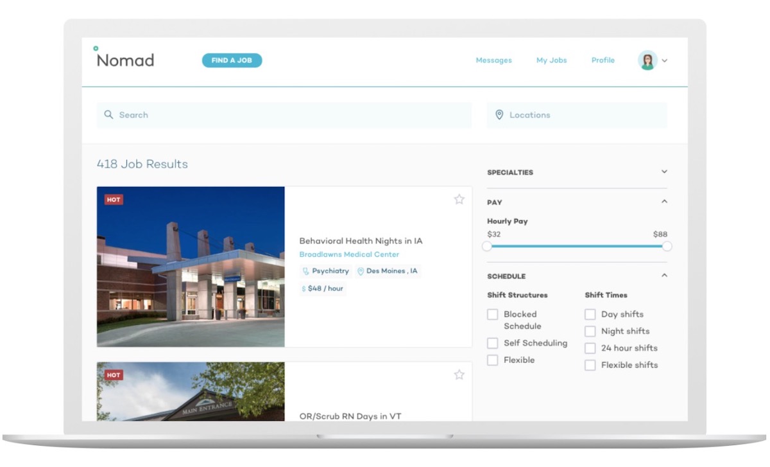Screen dimensions: 770x467
Task: Expand the Specialties filter section
Action: pyautogui.click(x=664, y=172)
